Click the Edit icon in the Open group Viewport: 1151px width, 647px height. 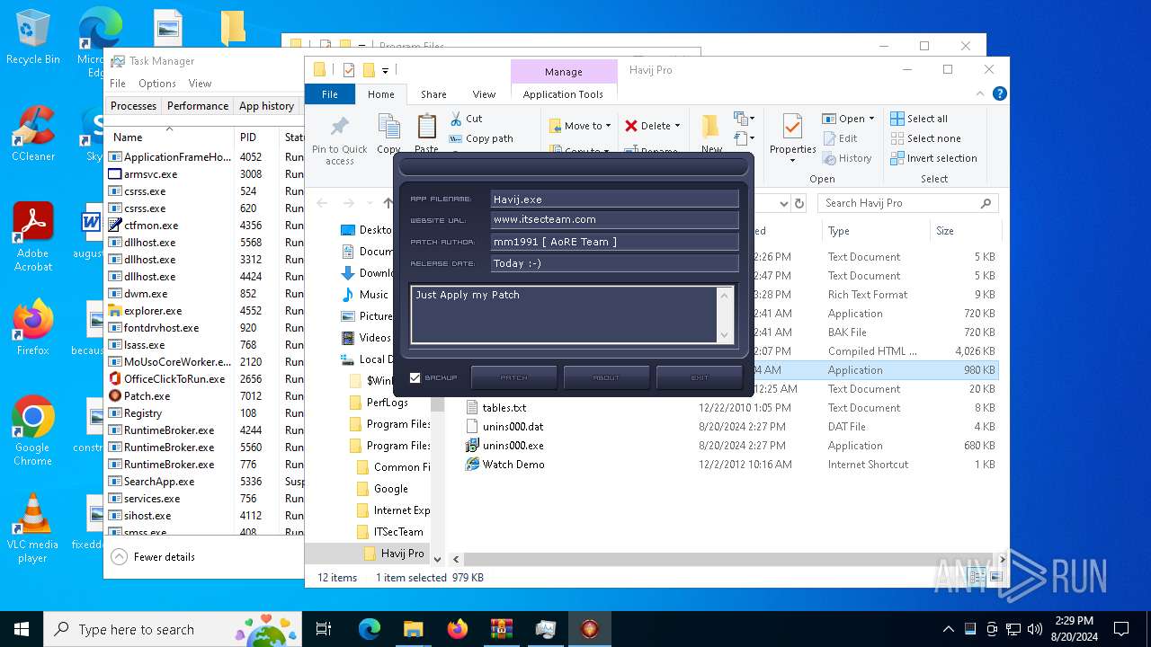pyautogui.click(x=828, y=138)
